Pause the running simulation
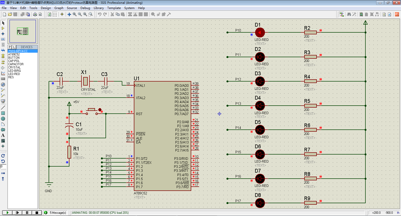 click(x=27, y=213)
